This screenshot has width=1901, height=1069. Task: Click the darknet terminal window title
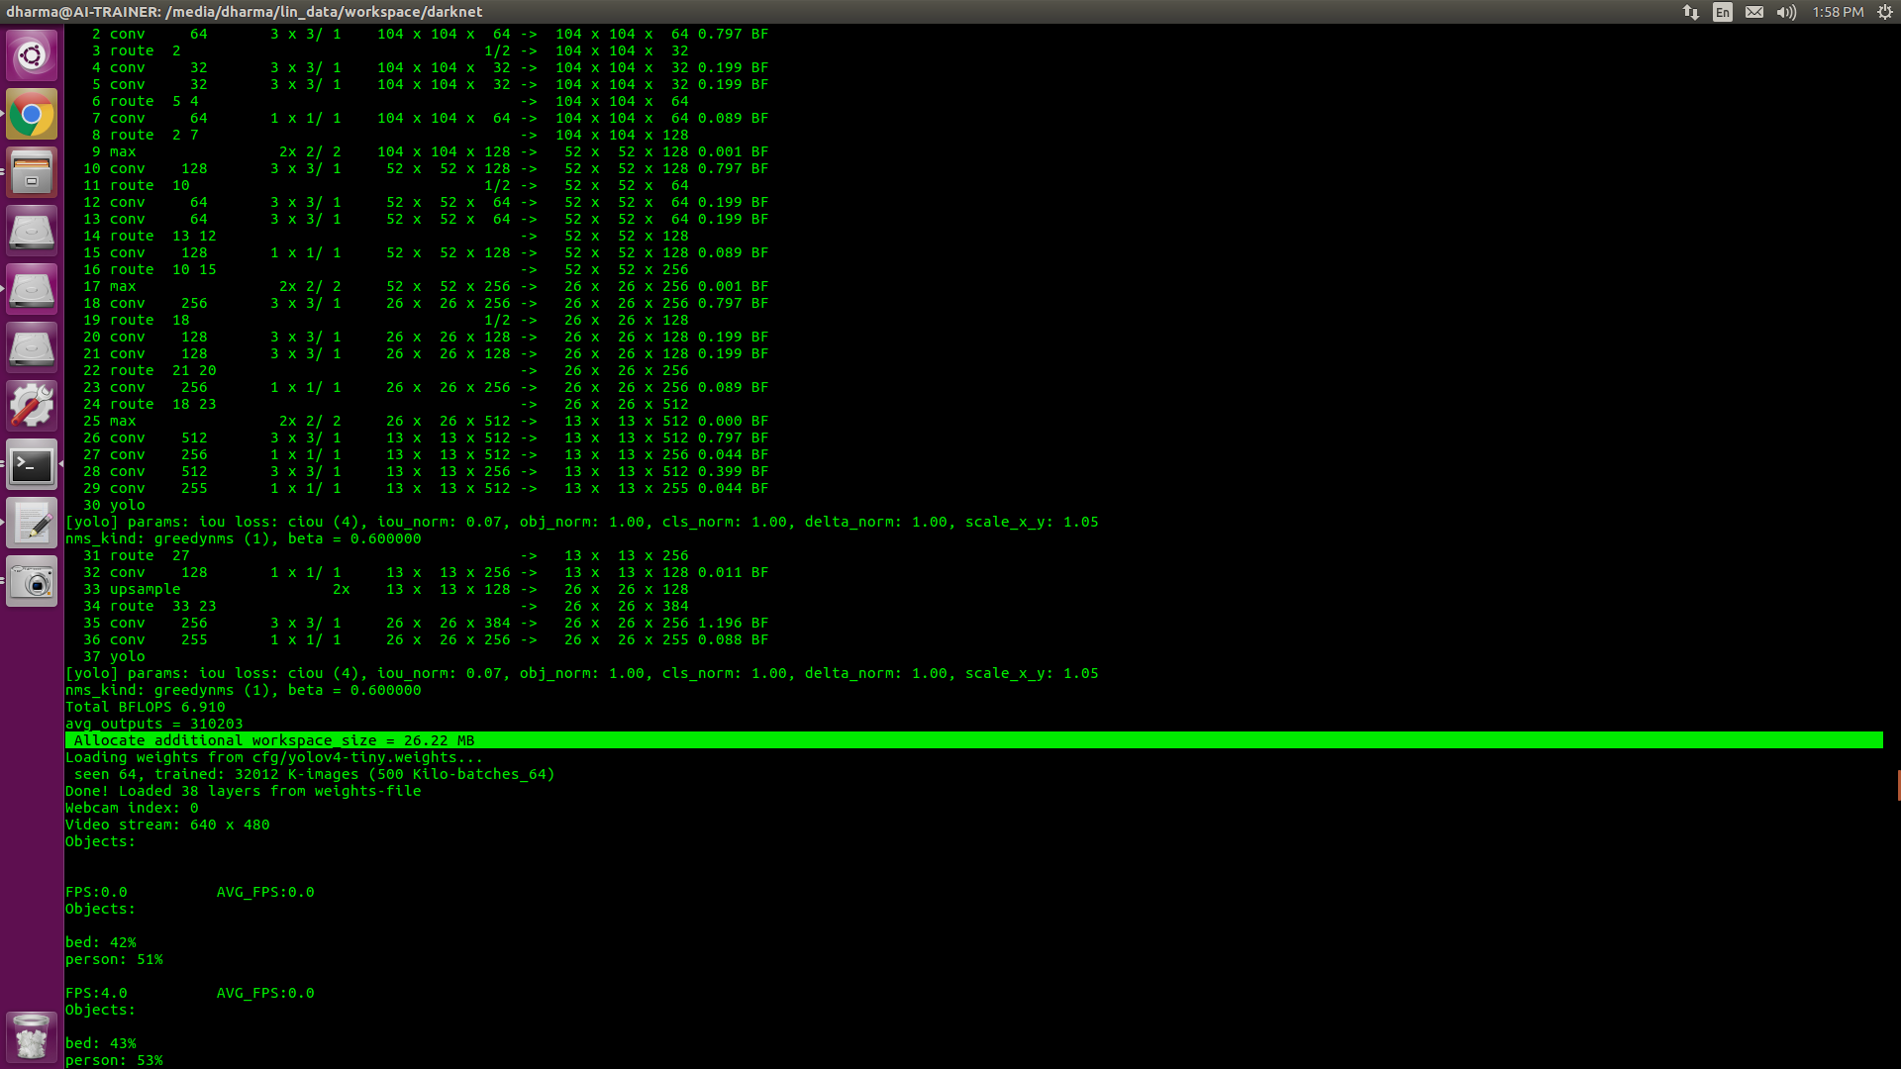[245, 12]
